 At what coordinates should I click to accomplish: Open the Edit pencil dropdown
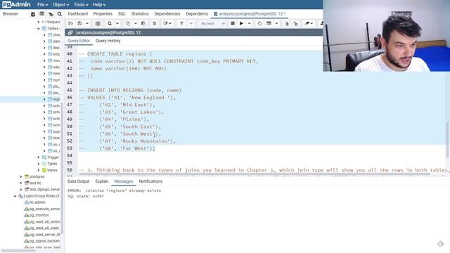[x=167, y=23]
